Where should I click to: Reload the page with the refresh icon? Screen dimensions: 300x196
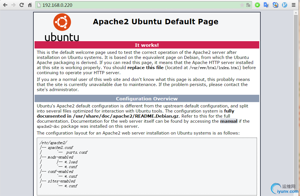(22, 5)
